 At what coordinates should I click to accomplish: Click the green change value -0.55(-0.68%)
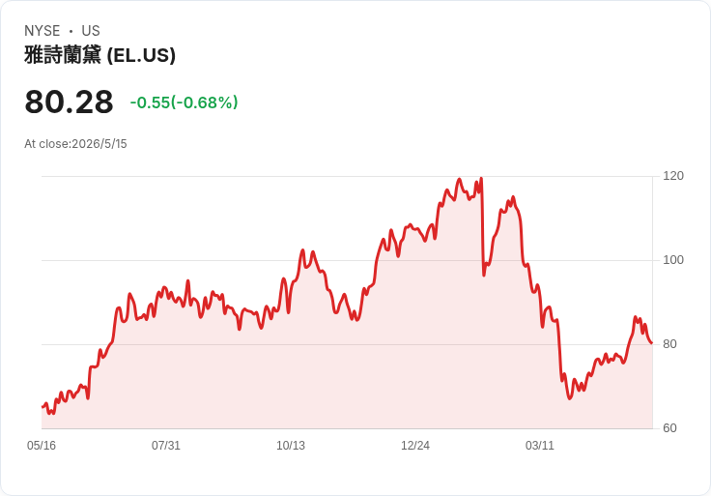[x=184, y=102]
